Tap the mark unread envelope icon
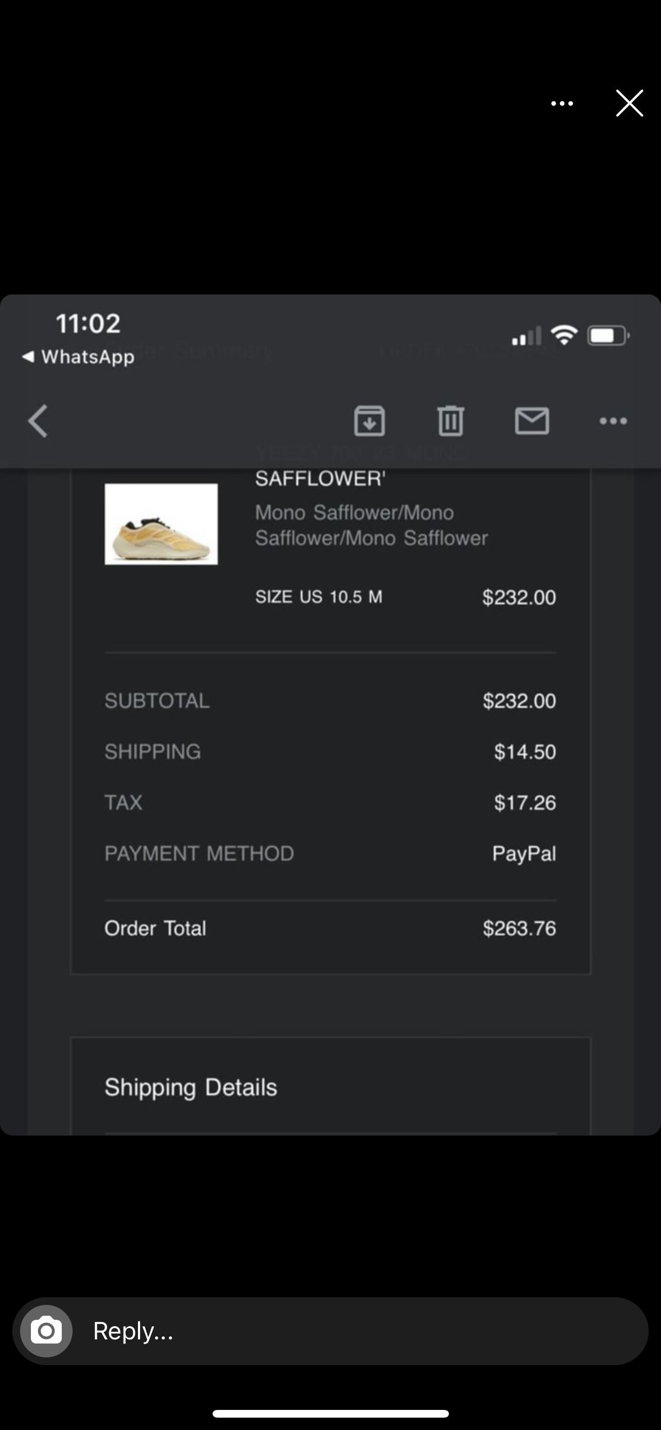The height and width of the screenshot is (1430, 661). pyautogui.click(x=532, y=421)
